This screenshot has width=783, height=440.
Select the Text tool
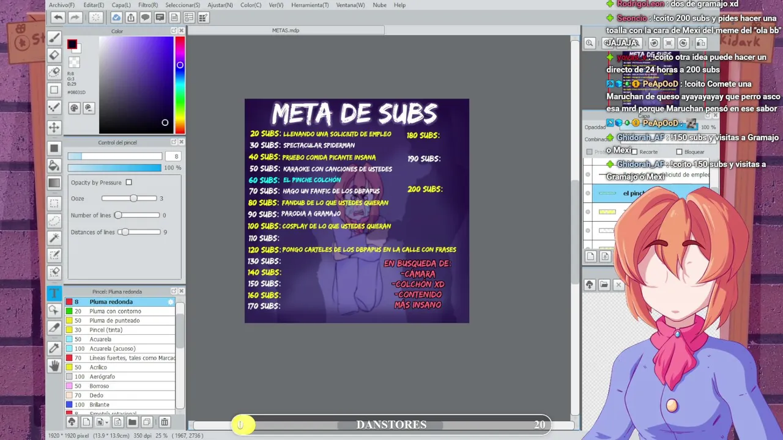(54, 293)
